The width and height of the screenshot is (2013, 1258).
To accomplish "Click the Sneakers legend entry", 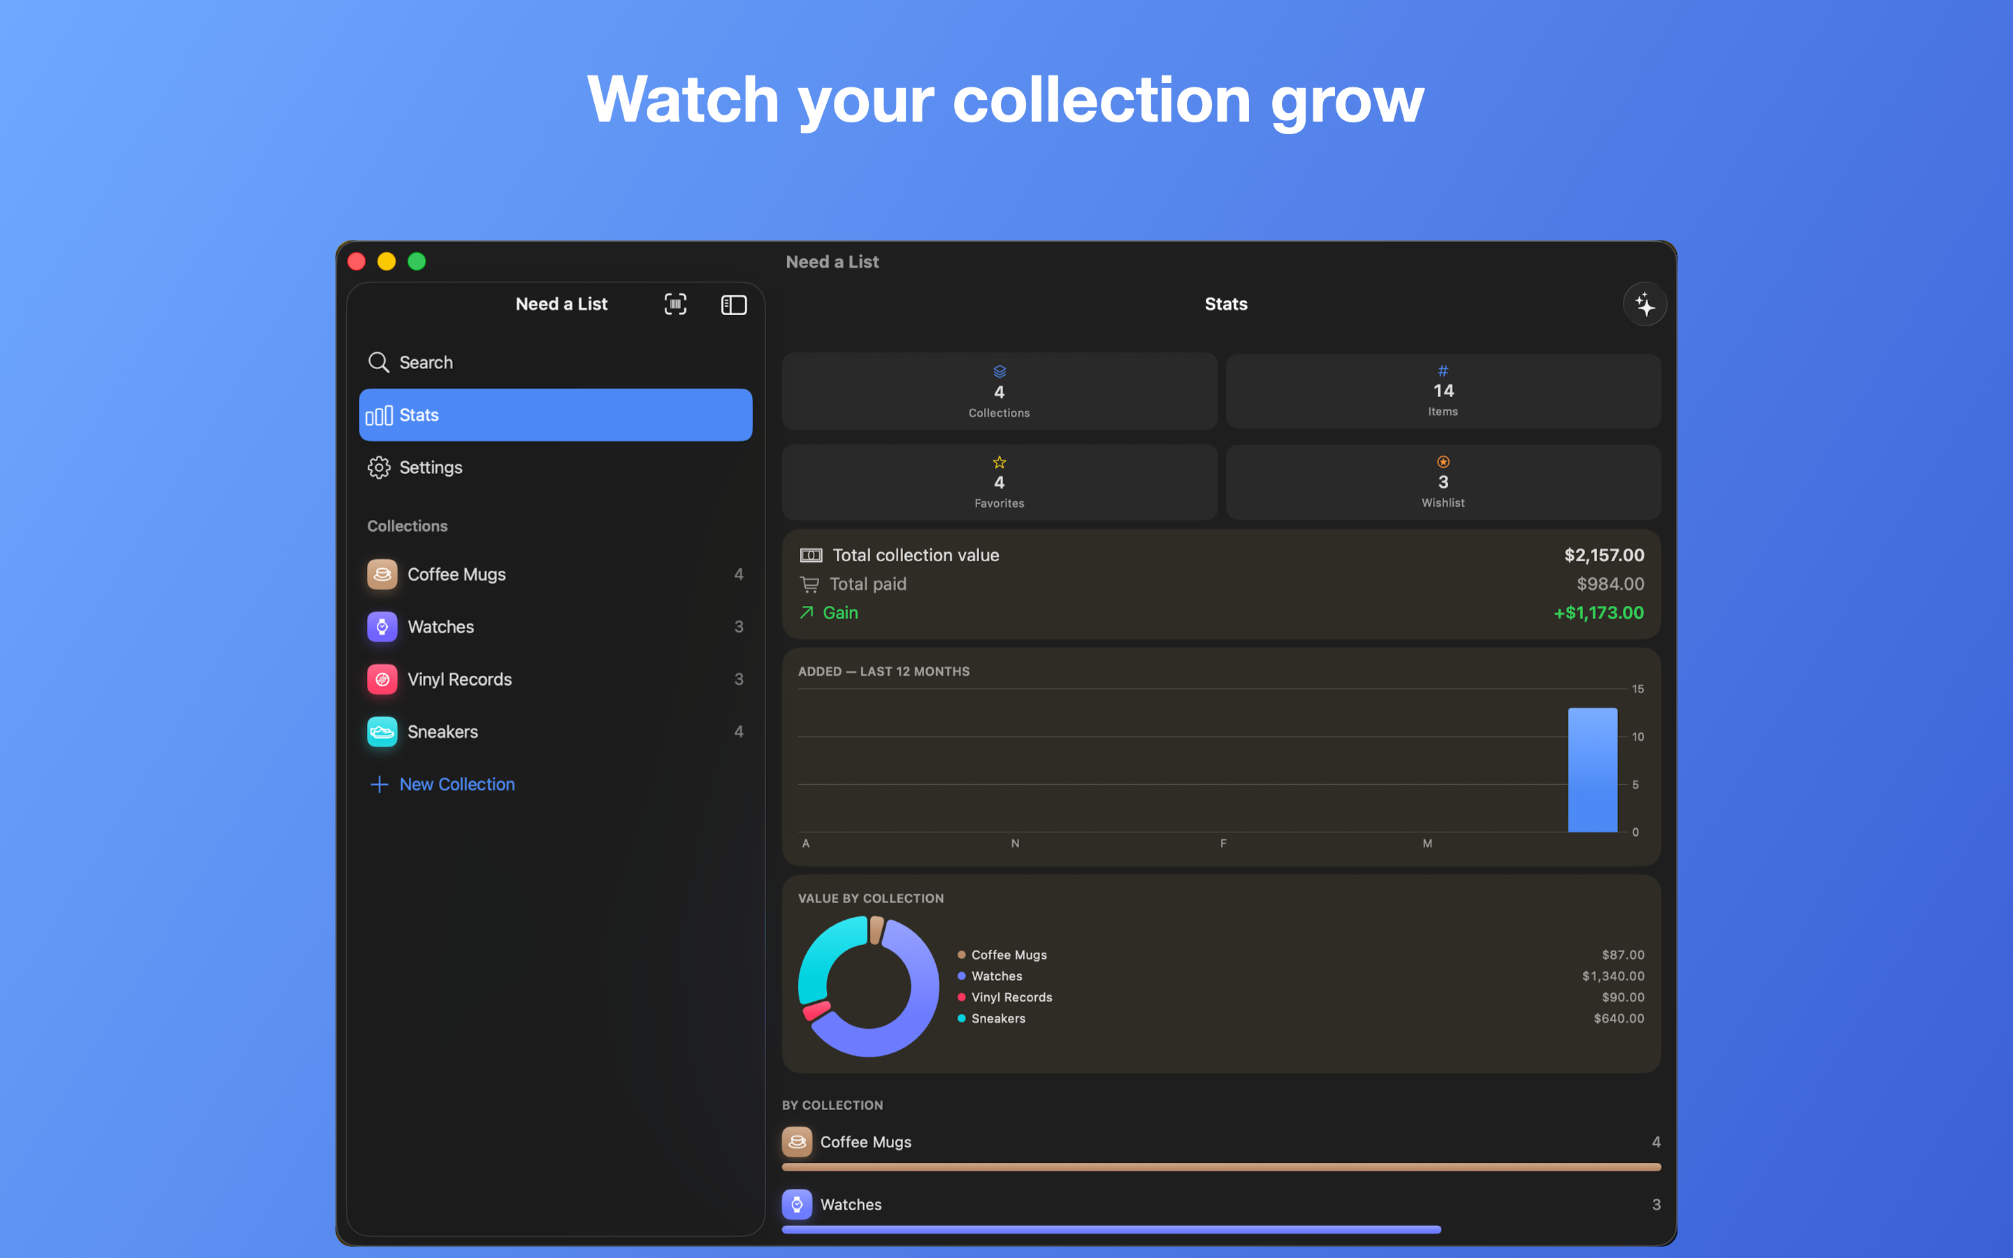I will [992, 1018].
